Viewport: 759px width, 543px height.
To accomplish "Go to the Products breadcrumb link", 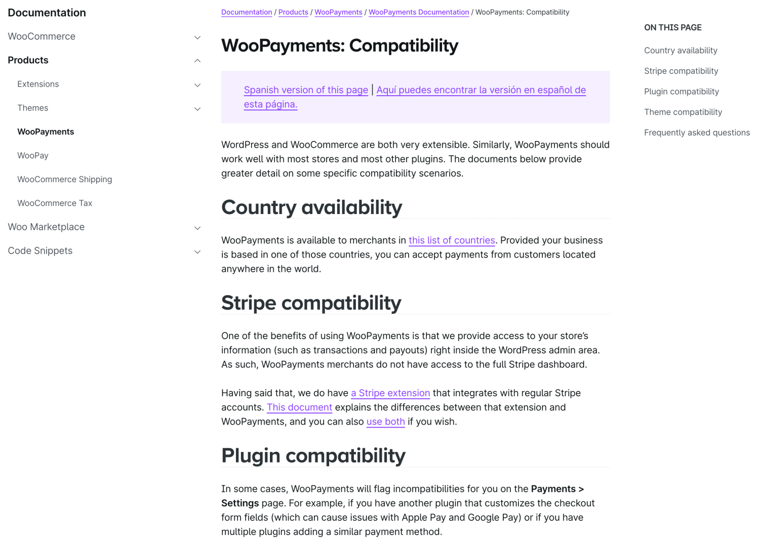I will [293, 12].
